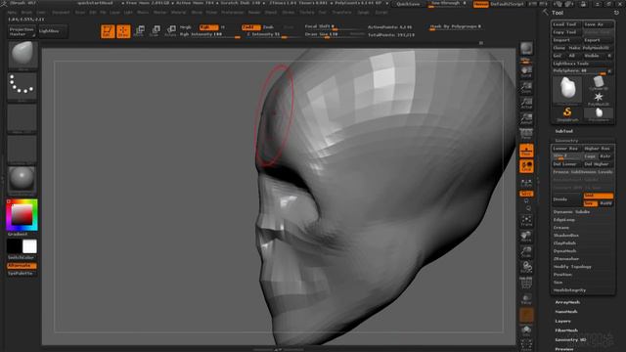Toggle the Persp perspective icon
Screen dimensions: 626x352
526,134
